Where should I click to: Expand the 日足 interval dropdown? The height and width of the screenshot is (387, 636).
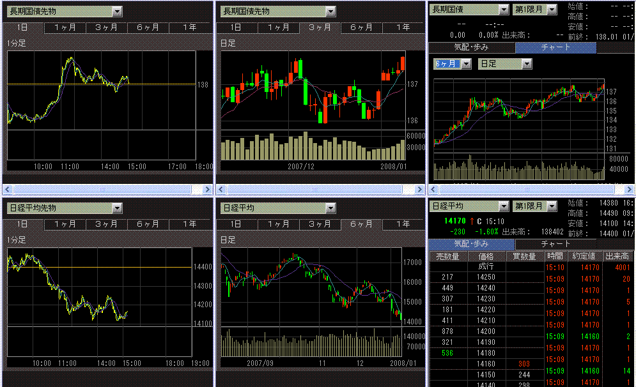tap(527, 64)
